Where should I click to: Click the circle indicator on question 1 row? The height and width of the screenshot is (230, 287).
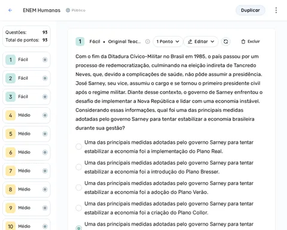(45, 60)
